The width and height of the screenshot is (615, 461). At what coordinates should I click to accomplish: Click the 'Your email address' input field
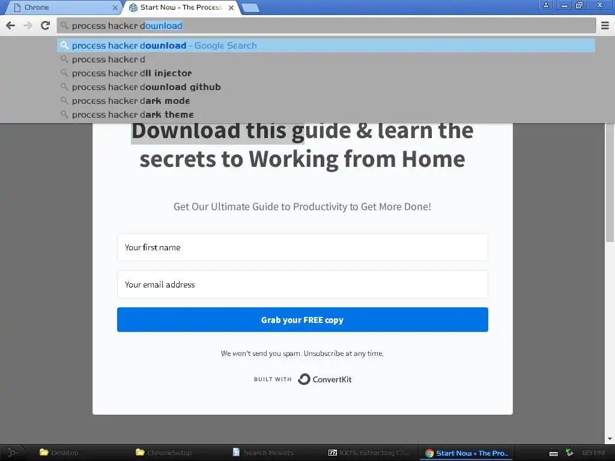coord(303,284)
